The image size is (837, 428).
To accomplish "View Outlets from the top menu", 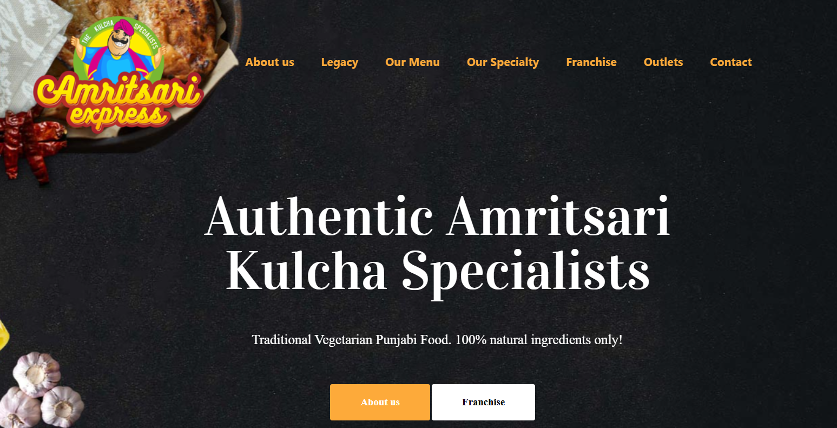I will coord(663,62).
